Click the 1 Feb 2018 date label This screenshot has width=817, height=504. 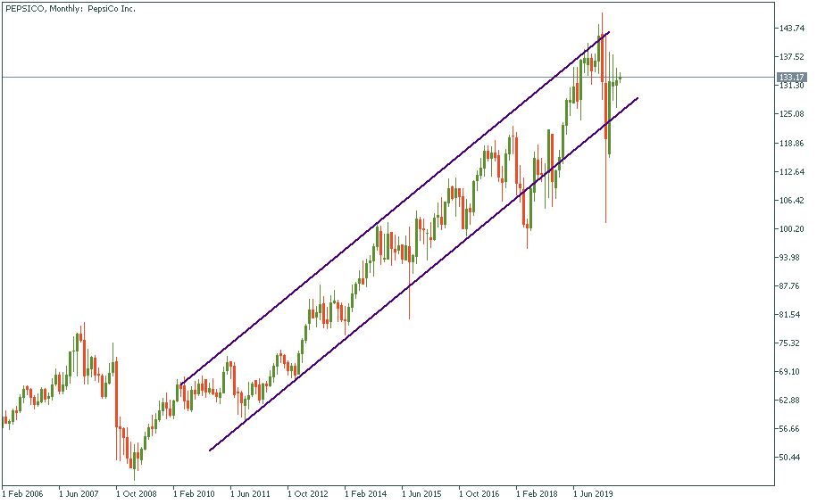(537, 492)
